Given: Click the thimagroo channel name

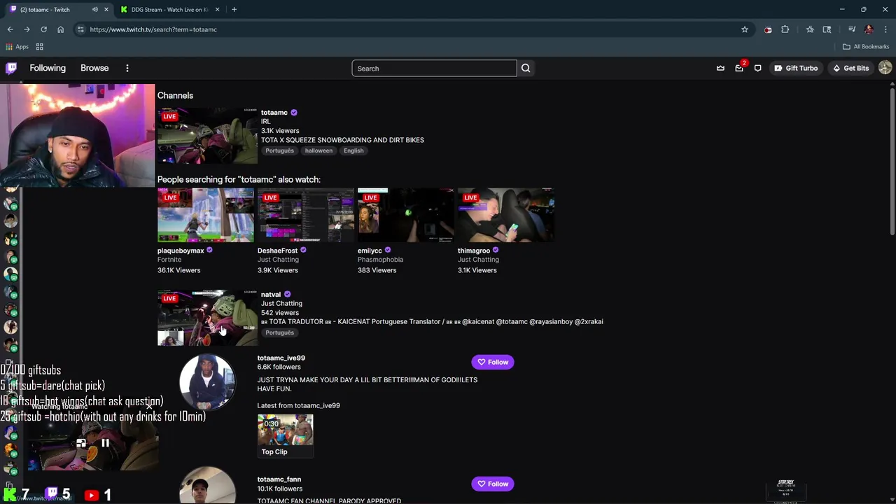Looking at the screenshot, I should click(474, 250).
